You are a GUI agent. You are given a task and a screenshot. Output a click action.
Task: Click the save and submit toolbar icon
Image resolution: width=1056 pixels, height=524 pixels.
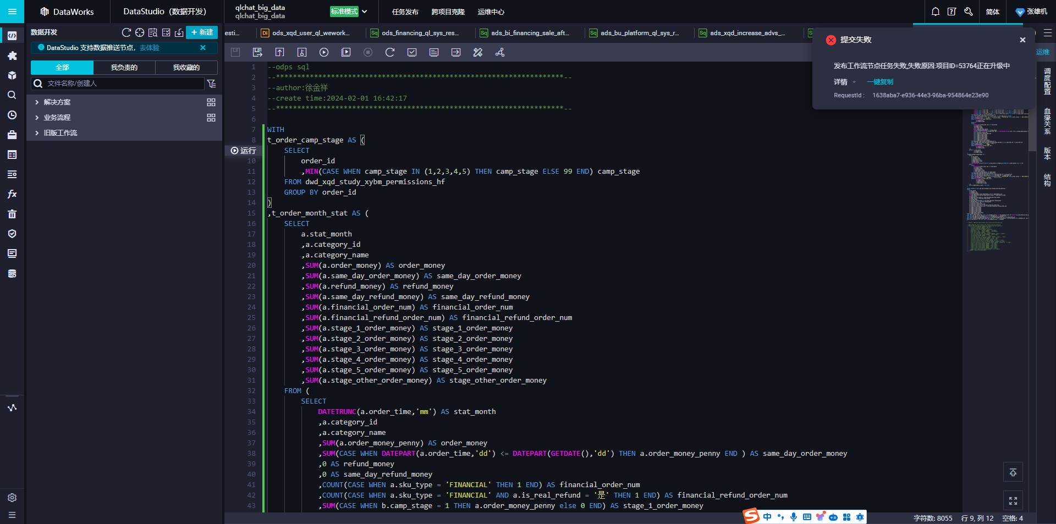(257, 52)
